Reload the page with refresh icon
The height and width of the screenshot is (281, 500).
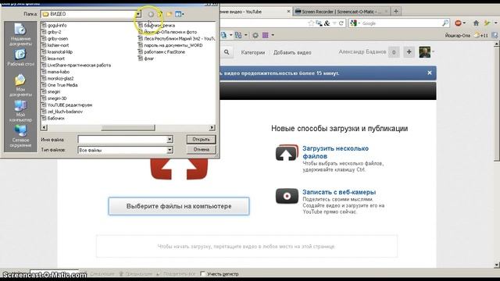point(341,23)
